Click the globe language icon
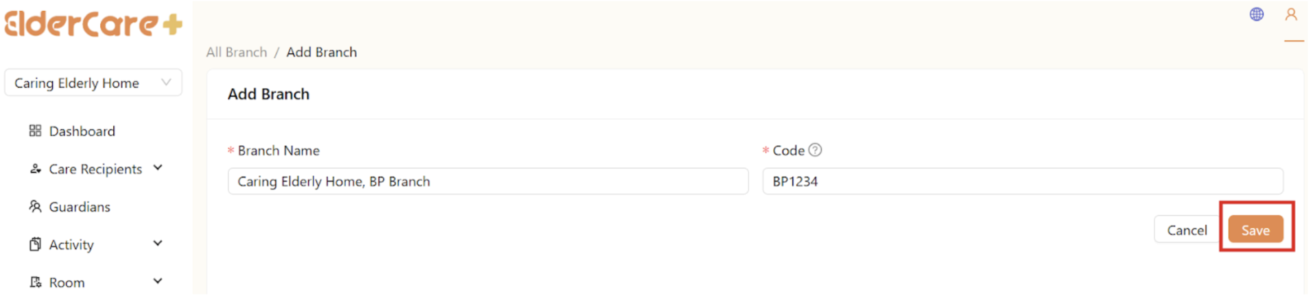Image resolution: width=1313 pixels, height=304 pixels. click(x=1256, y=14)
